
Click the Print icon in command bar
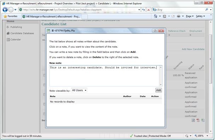pyautogui.click(x=179, y=16)
